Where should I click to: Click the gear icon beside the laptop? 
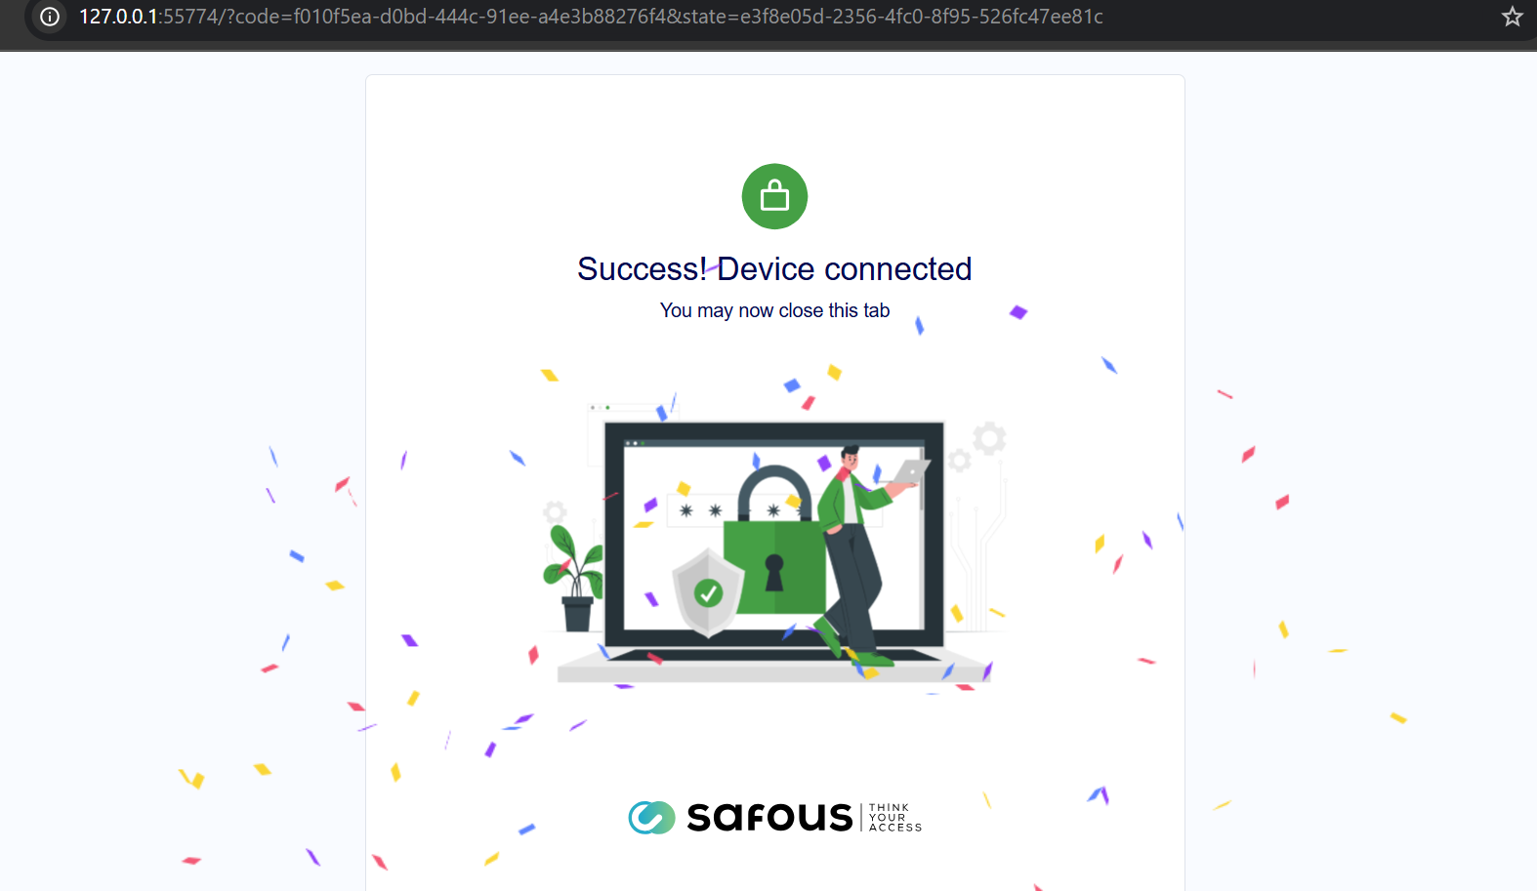(988, 438)
